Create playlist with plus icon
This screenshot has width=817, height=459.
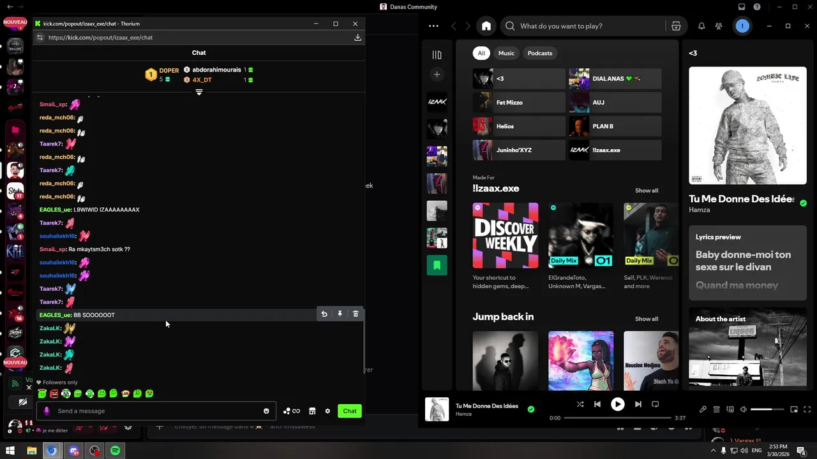pos(437,75)
